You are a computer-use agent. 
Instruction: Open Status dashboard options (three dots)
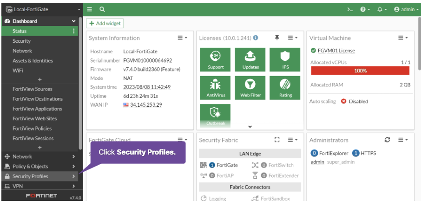pyautogui.click(x=73, y=31)
